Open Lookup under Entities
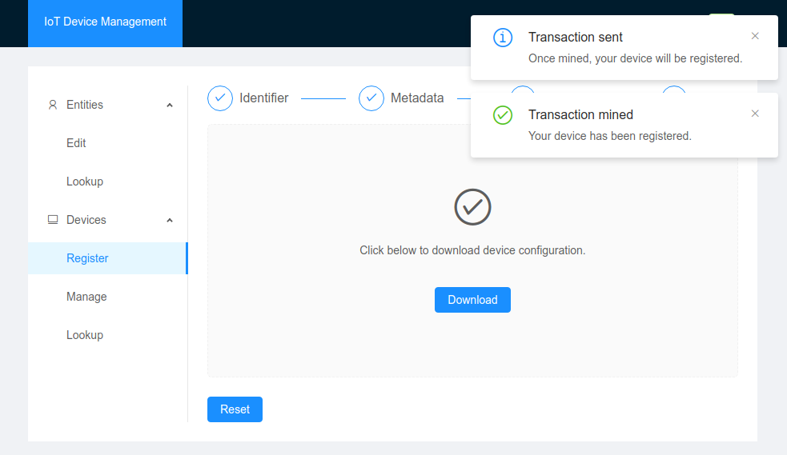 pyautogui.click(x=85, y=182)
